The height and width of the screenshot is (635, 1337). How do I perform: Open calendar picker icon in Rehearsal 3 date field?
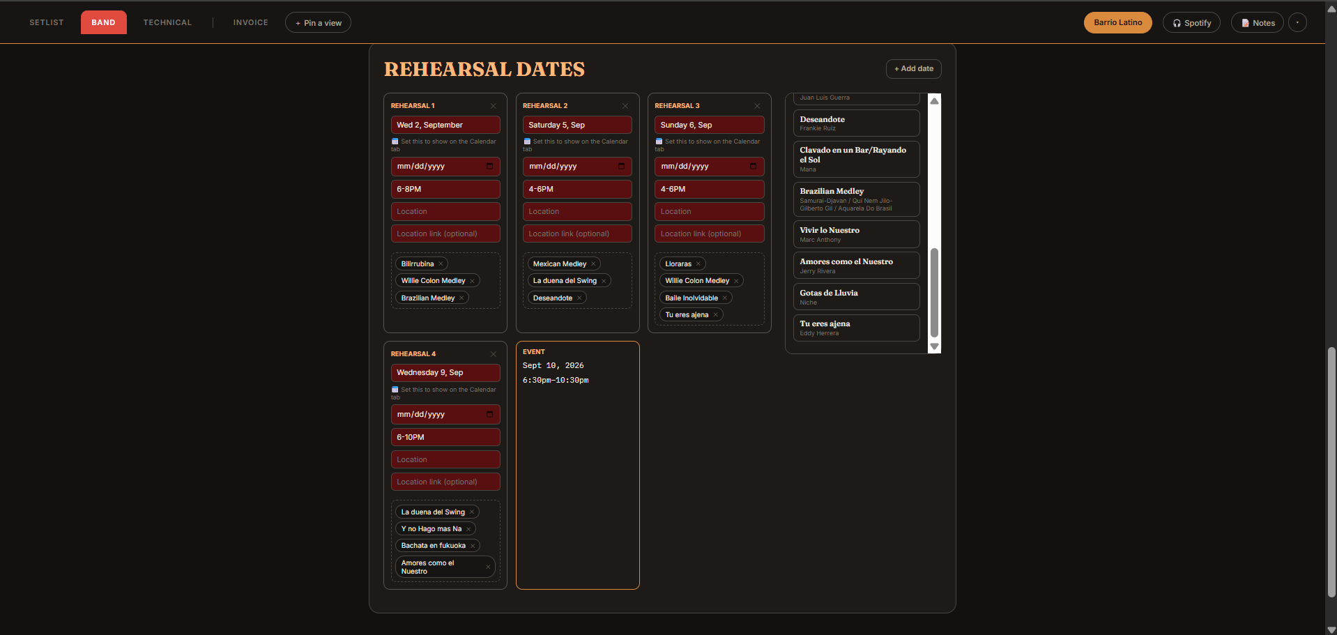click(753, 167)
